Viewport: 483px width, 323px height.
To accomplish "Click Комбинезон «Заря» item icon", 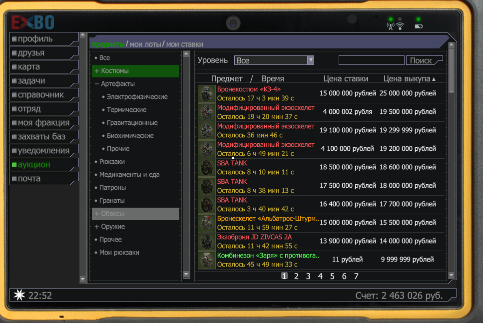I will 206,260.
